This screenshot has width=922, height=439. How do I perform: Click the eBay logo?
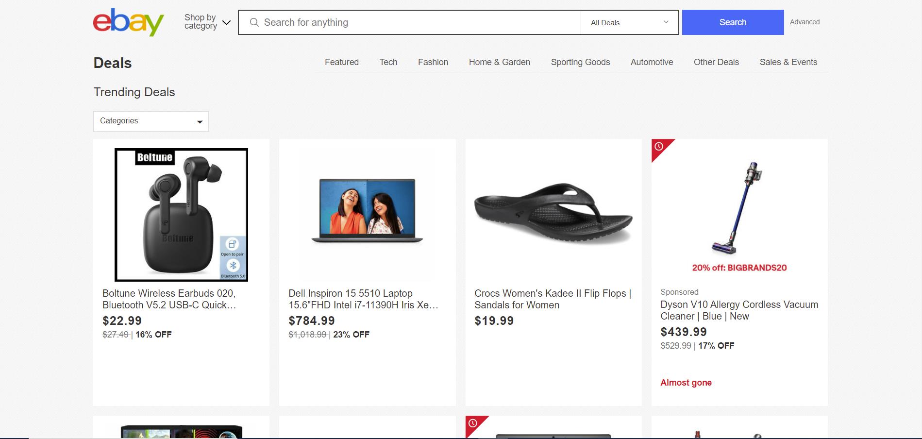pos(129,22)
